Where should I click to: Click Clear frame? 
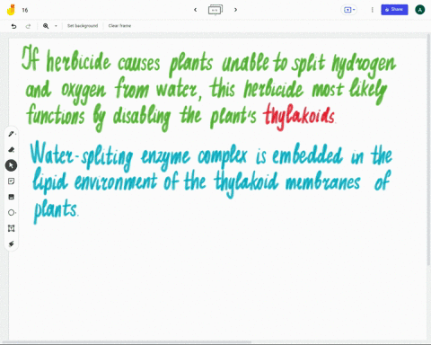(x=119, y=26)
